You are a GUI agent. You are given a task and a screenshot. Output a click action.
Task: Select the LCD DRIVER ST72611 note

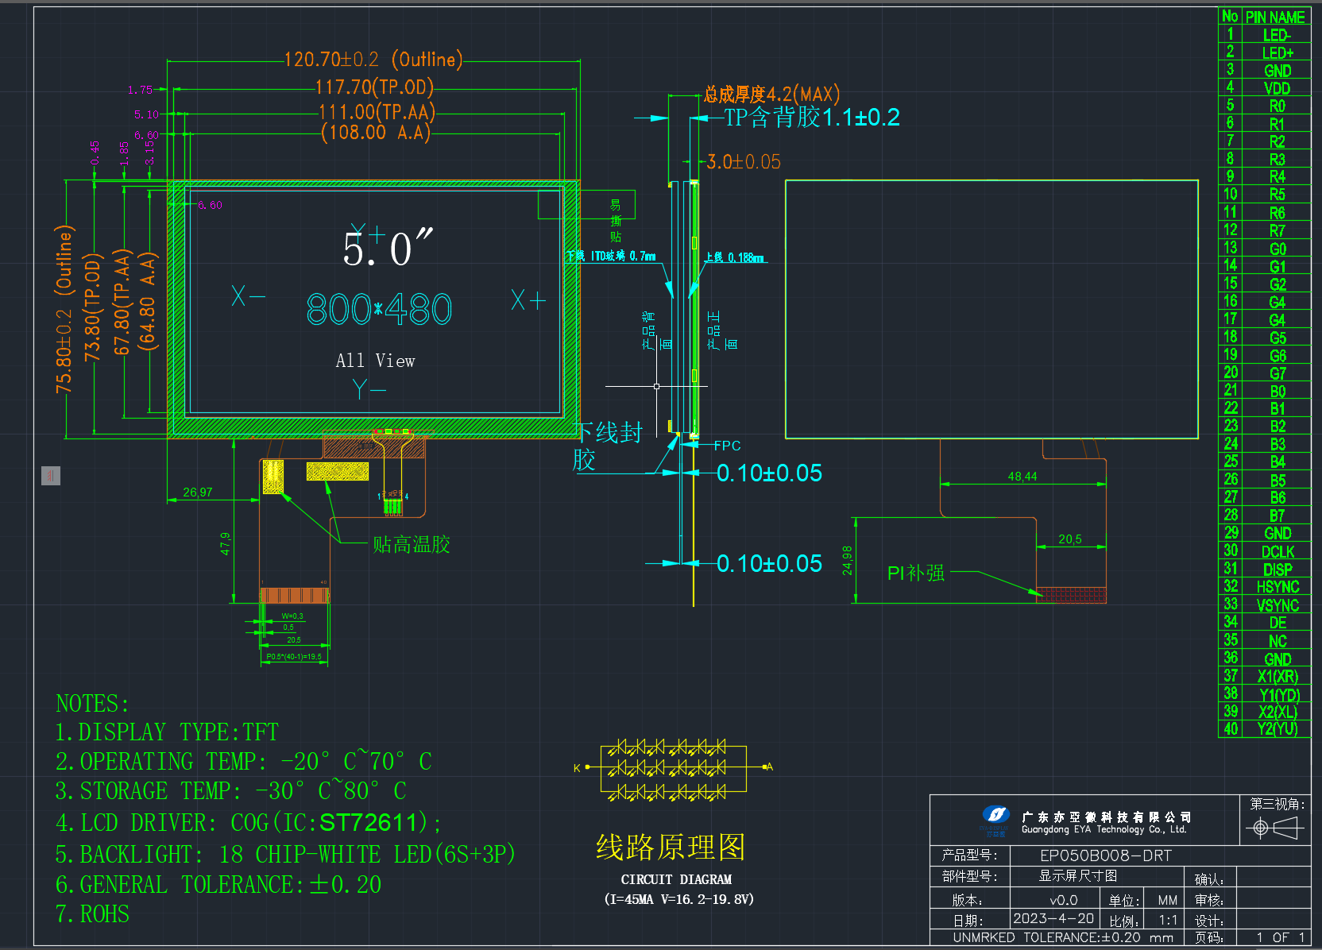[248, 822]
